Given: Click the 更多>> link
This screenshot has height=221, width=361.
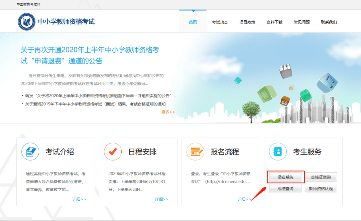Looking at the screenshot, I should [167, 112].
